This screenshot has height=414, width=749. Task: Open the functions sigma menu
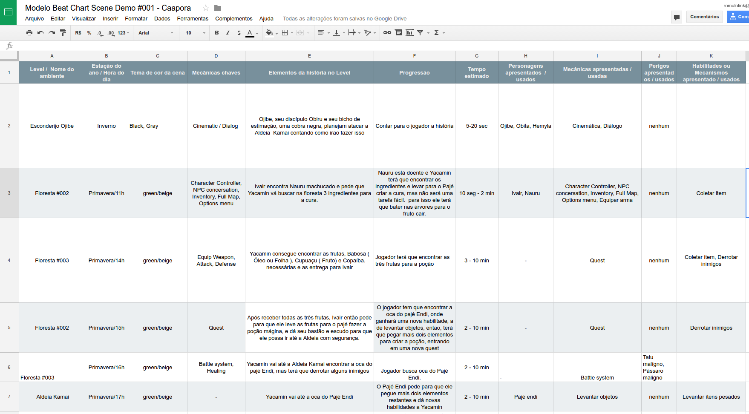coord(436,33)
